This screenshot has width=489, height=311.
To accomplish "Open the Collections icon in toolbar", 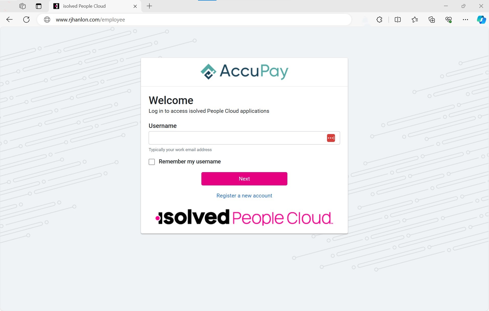I will pyautogui.click(x=432, y=20).
